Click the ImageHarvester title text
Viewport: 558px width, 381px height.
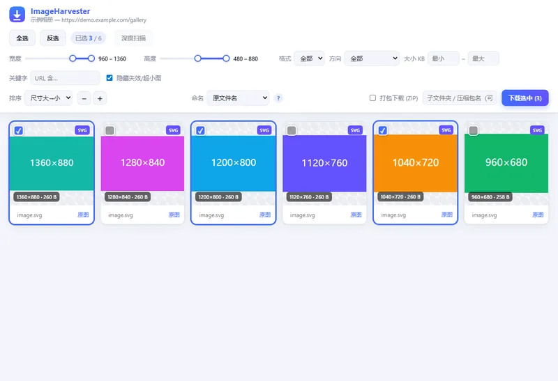pos(60,11)
